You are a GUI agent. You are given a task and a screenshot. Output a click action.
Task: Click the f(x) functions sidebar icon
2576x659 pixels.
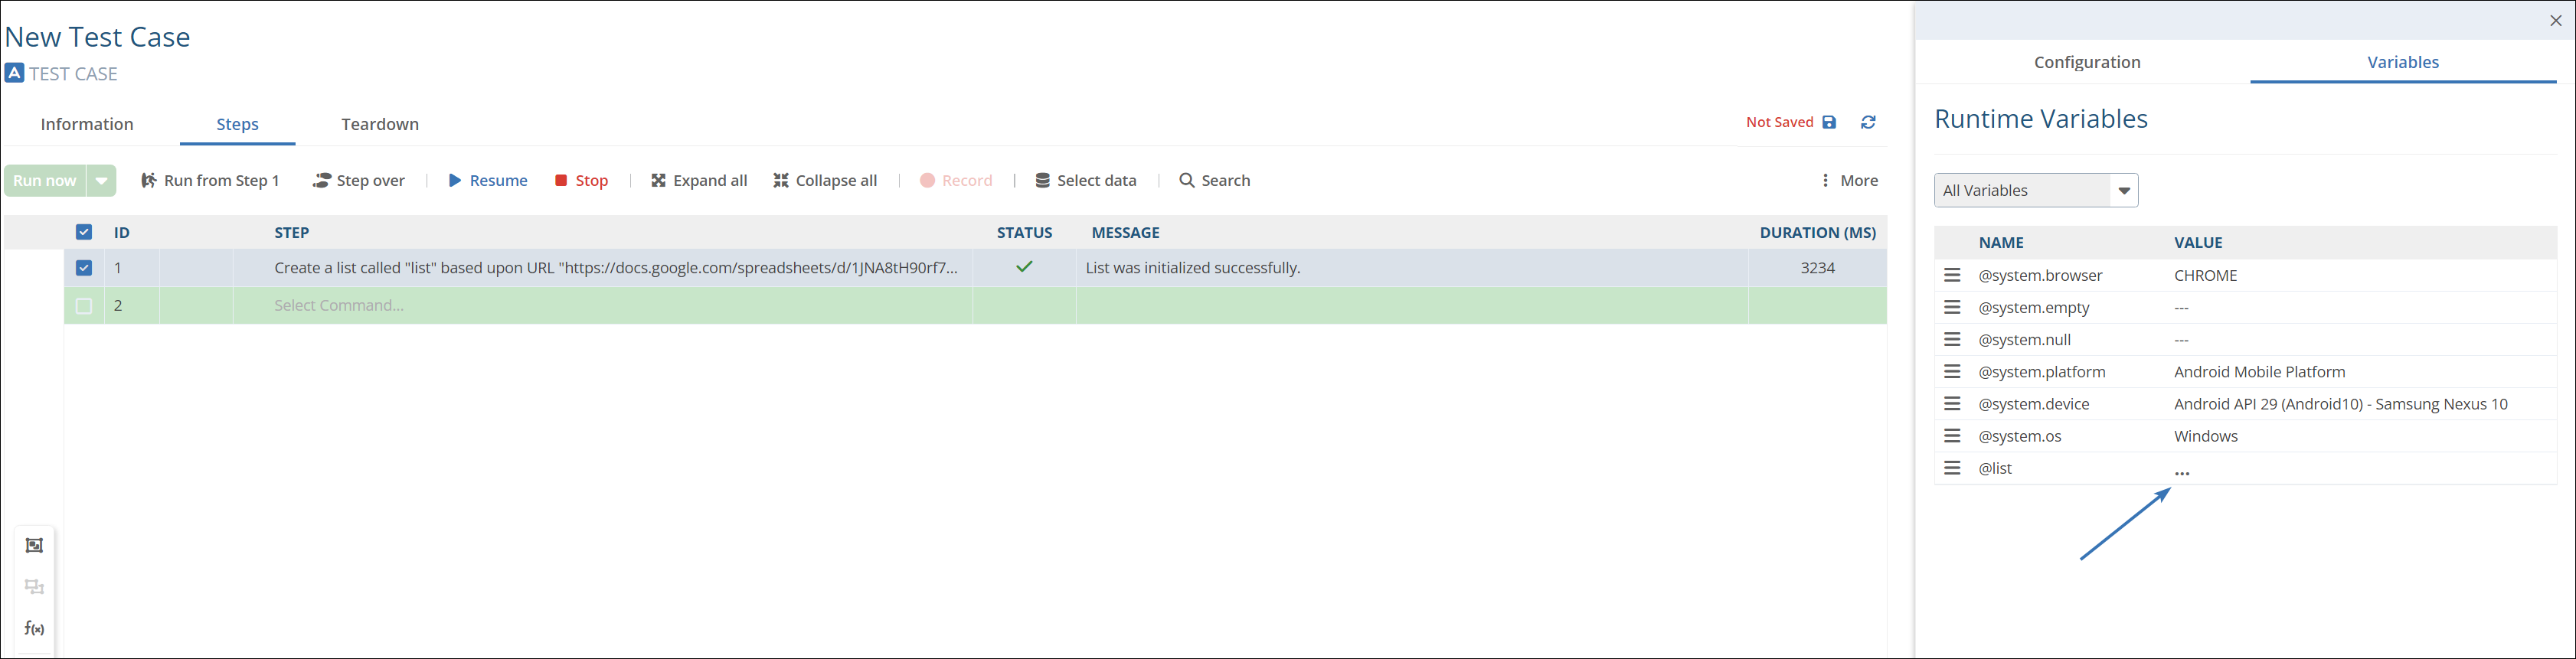pos(34,628)
